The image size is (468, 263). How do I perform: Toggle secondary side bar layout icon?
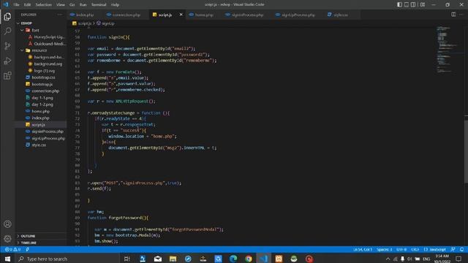(413, 4)
